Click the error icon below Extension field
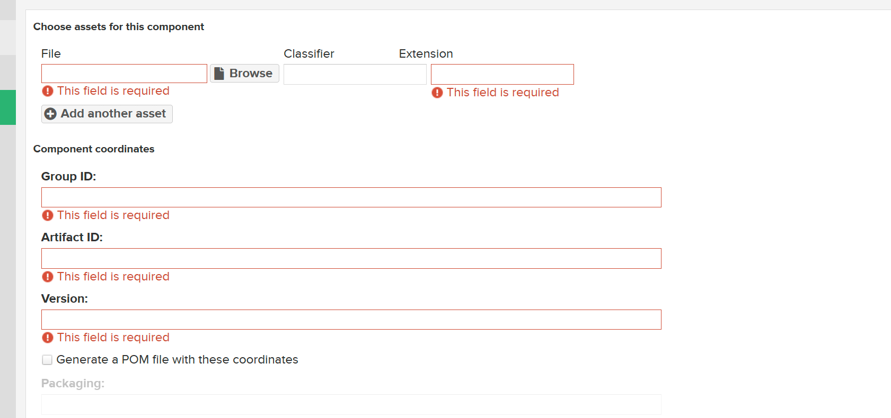Image resolution: width=891 pixels, height=418 pixels. pos(437,93)
